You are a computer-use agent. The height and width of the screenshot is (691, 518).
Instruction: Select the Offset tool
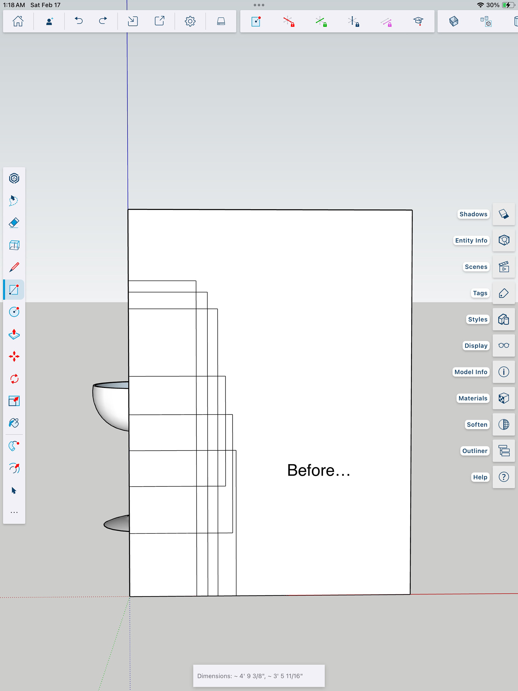pos(14,468)
